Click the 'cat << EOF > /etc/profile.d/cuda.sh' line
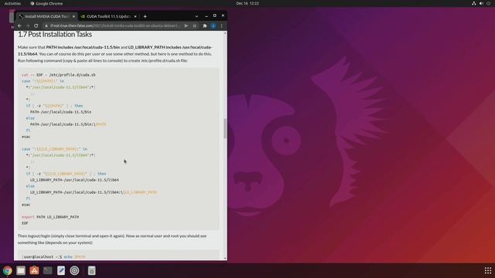The image size is (495, 278). coord(59,75)
